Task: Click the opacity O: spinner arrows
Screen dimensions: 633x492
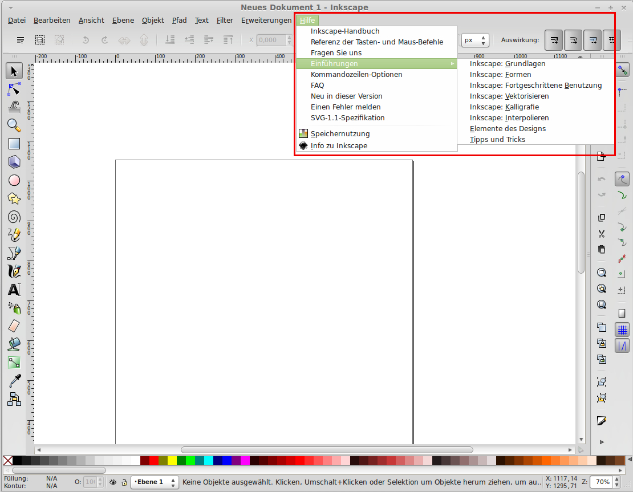Action: (x=100, y=482)
